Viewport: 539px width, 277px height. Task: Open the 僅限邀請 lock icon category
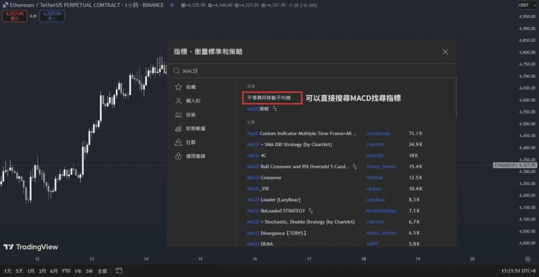point(178,156)
